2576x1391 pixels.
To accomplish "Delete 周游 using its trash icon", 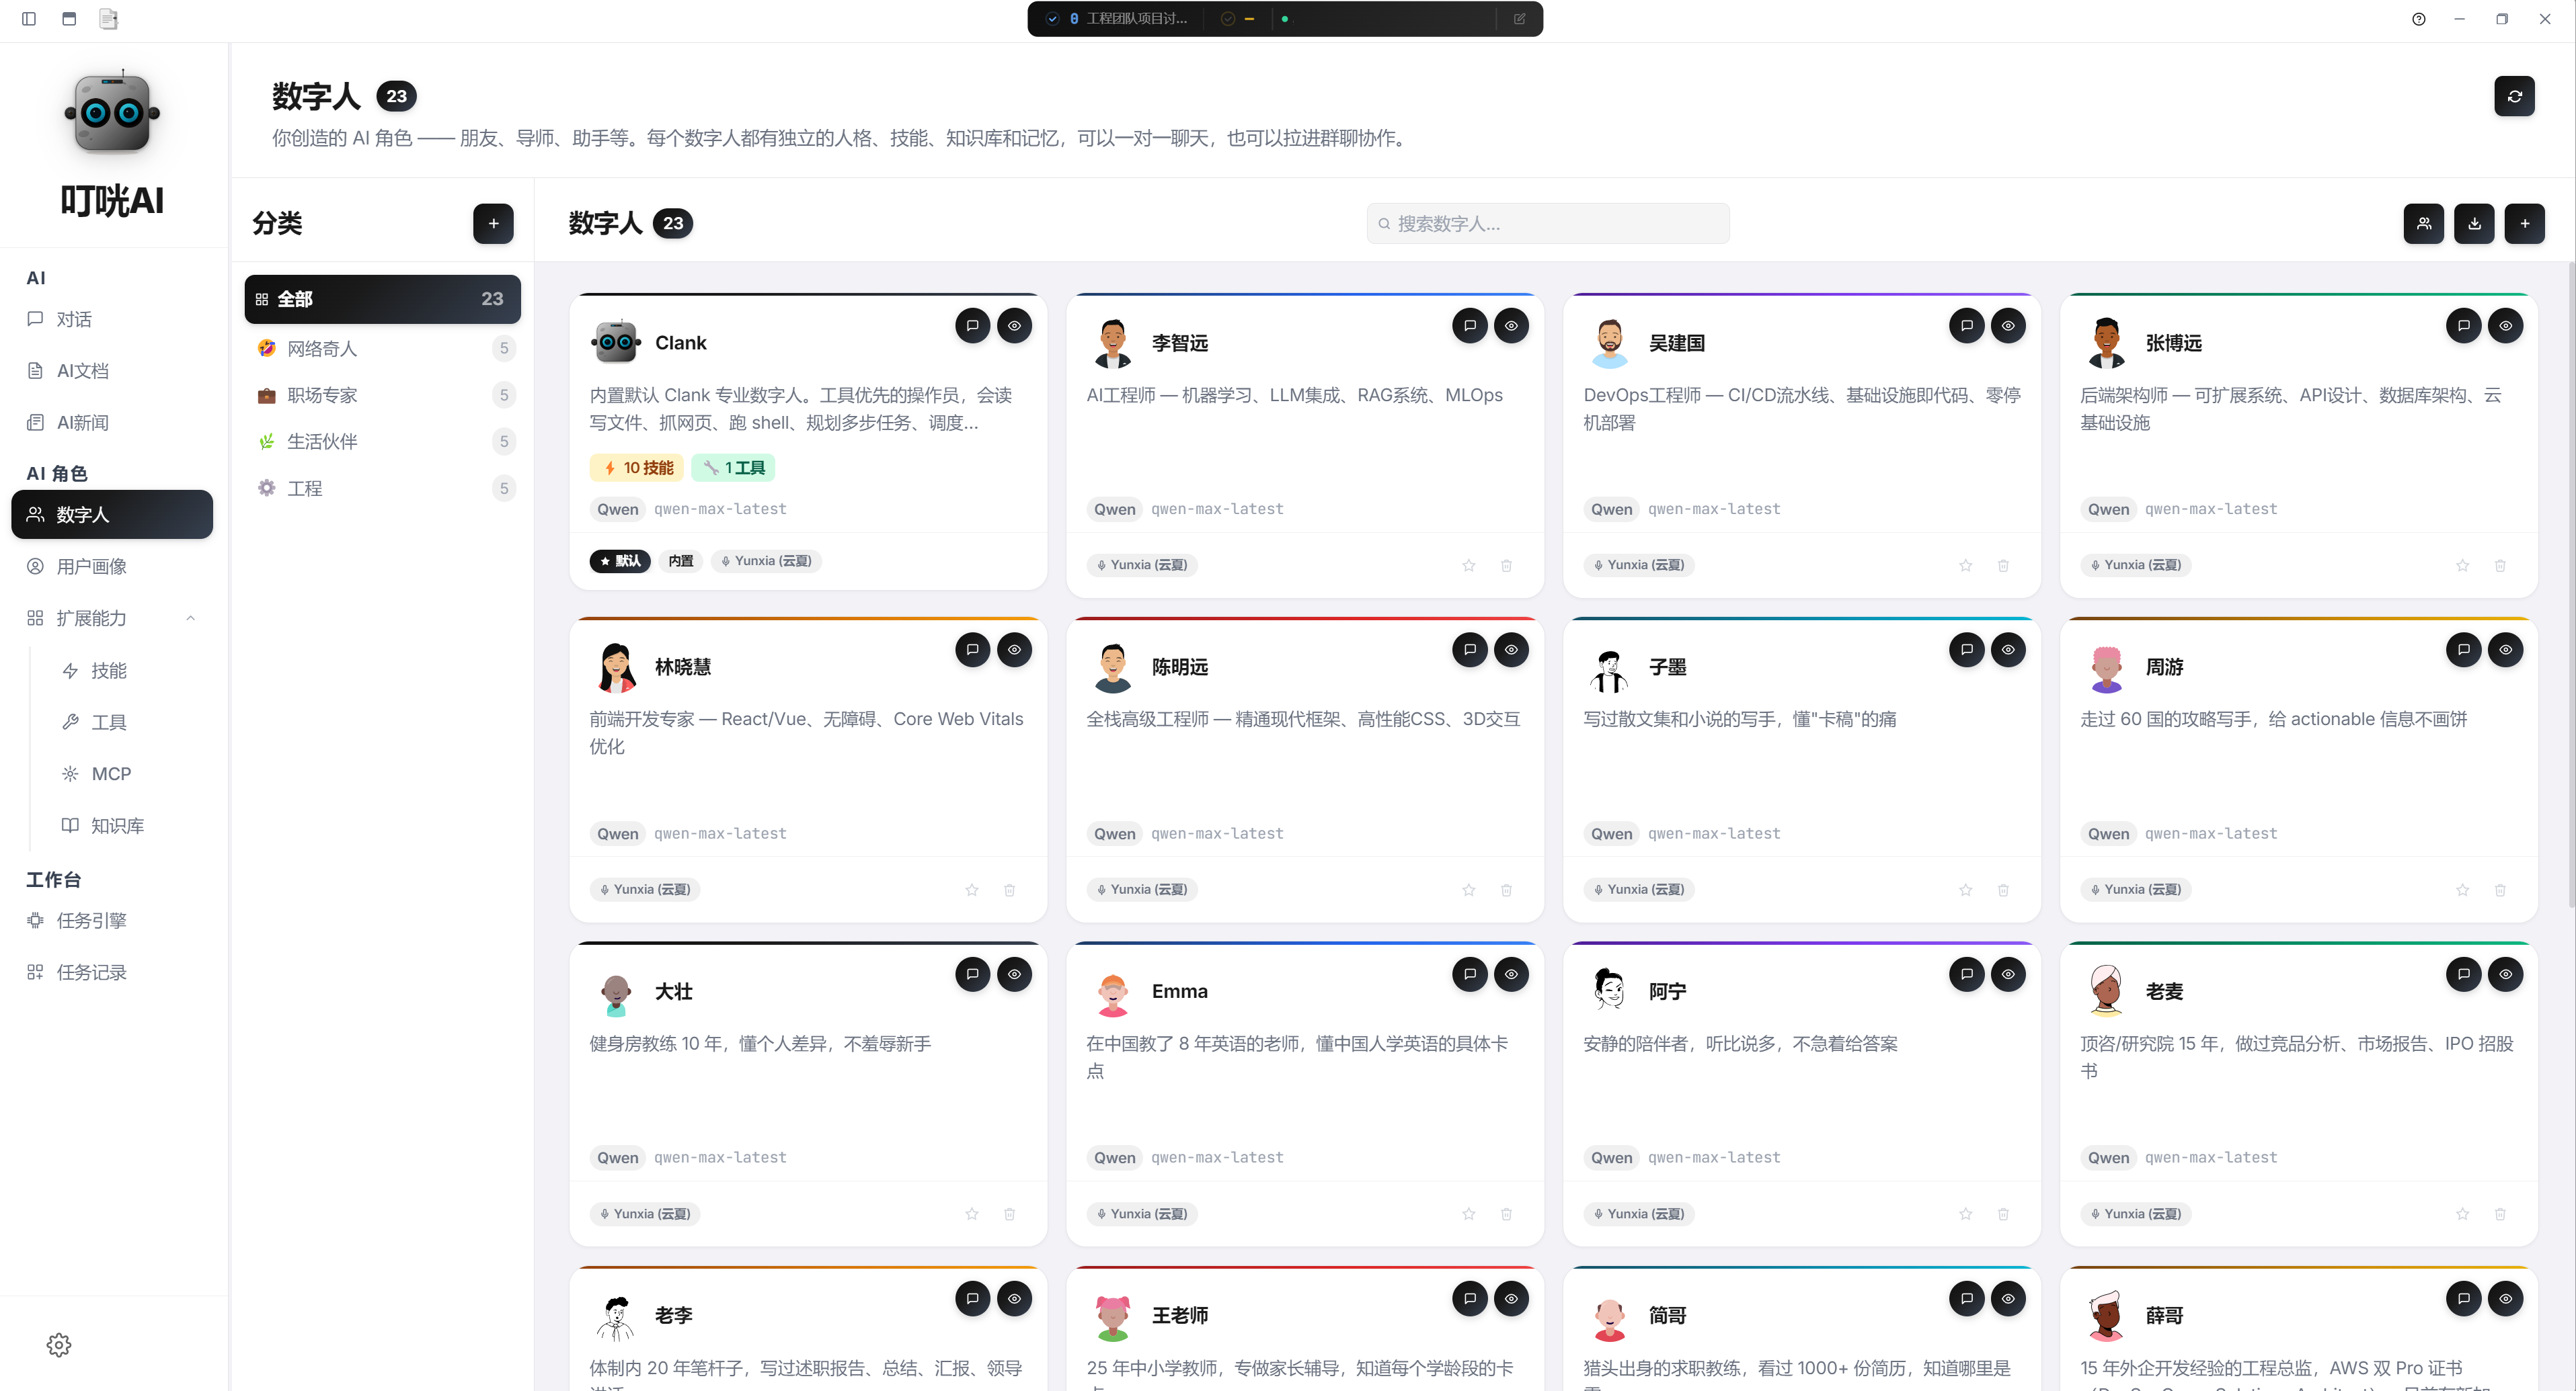I will tap(2500, 890).
